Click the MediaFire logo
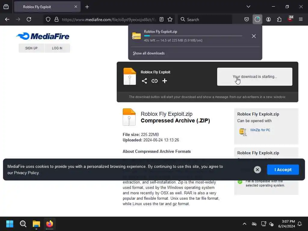 pyautogui.click(x=43, y=36)
